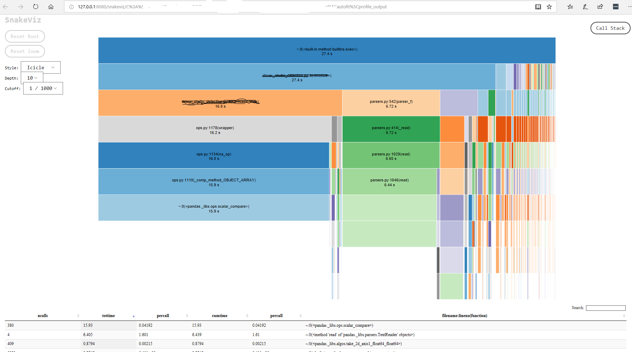The height and width of the screenshot is (352, 632).
Task: Click the cumtime column header
Action: pyautogui.click(x=220, y=316)
